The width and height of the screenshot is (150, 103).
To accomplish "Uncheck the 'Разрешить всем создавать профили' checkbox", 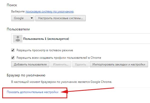I will pos(13,58).
